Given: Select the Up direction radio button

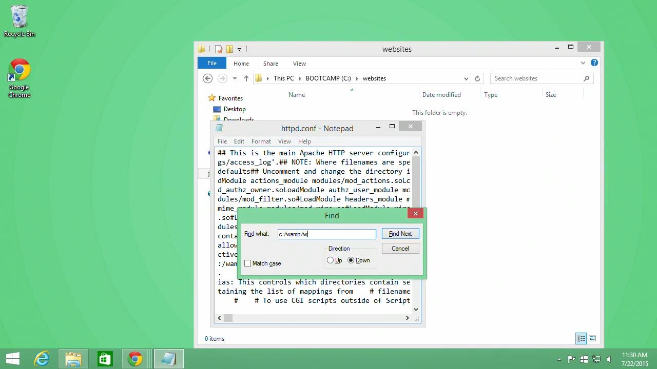Looking at the screenshot, I should click(x=330, y=260).
